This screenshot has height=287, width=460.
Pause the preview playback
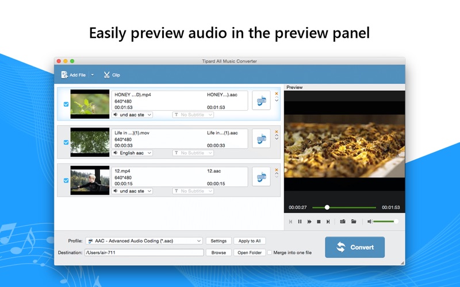300,222
